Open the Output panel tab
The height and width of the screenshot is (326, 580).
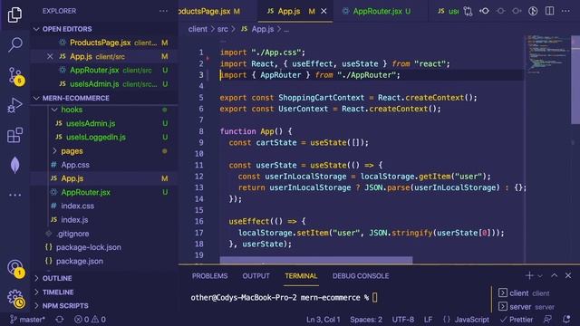(256, 275)
